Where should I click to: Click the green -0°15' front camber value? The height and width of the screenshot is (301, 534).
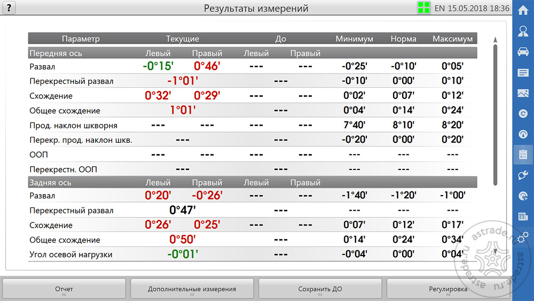click(158, 66)
